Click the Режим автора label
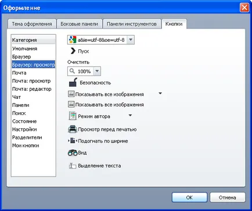Viewport: 252px width, 211px height. pyautogui.click(x=94, y=116)
